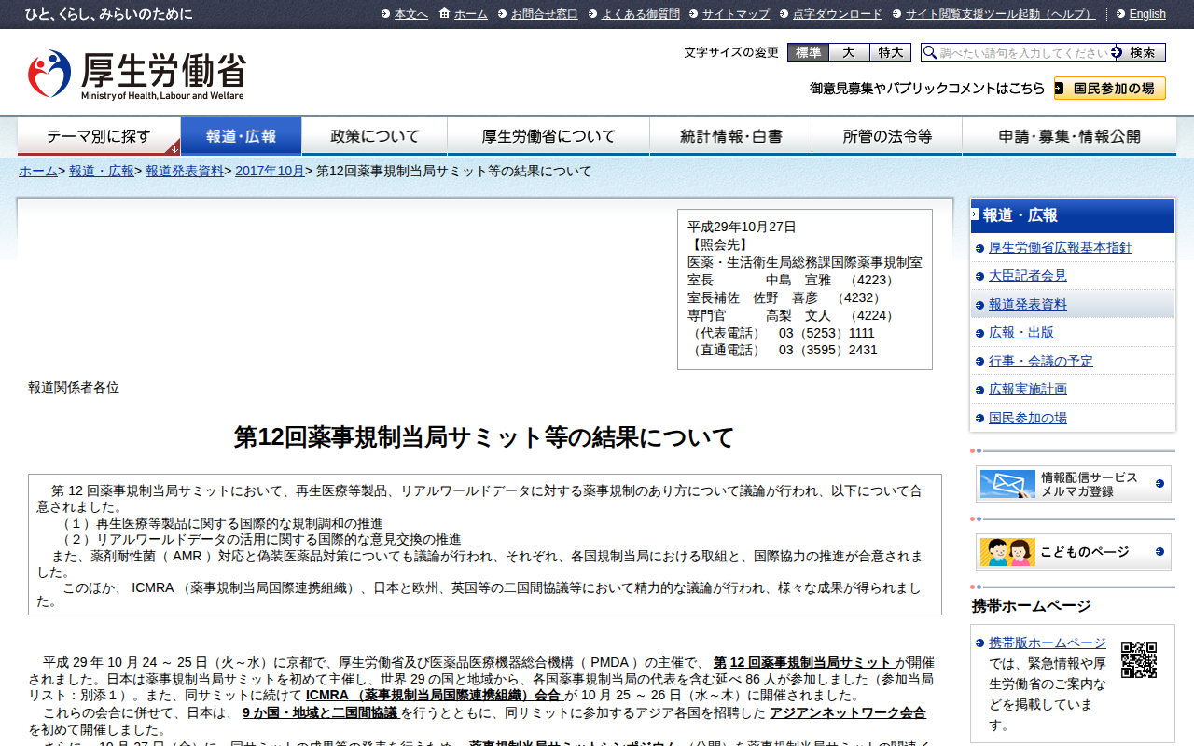Open the English language link
Viewport: 1194px width, 746px height.
1146,14
